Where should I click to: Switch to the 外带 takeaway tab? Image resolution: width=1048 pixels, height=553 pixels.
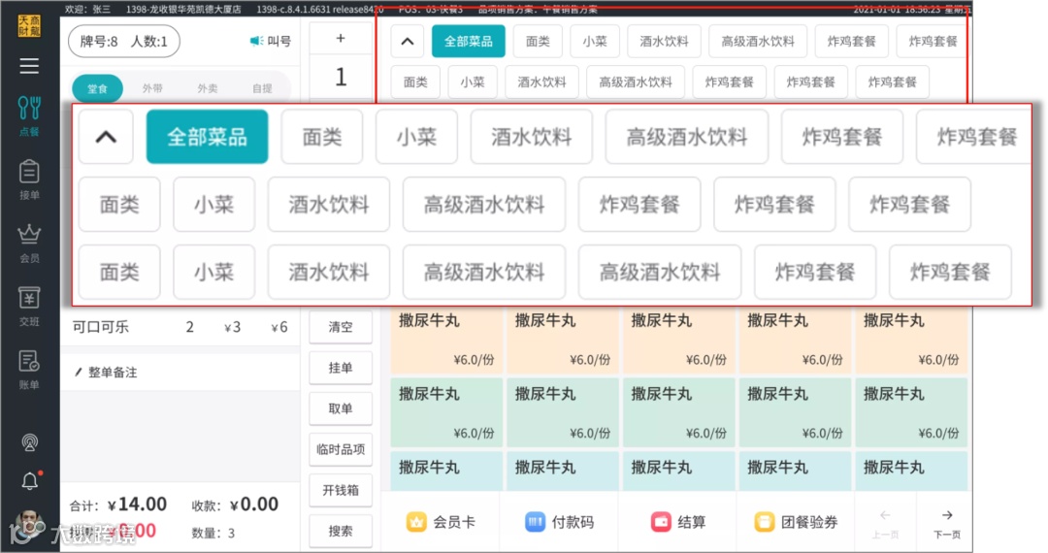[152, 88]
